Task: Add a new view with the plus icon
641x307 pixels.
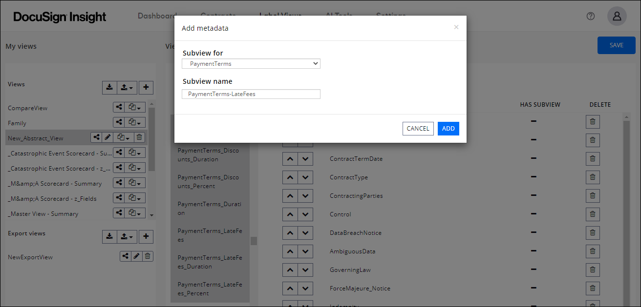Action: click(146, 87)
